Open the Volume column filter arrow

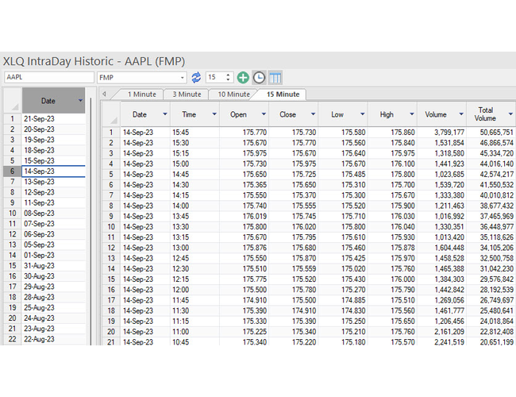(461, 114)
